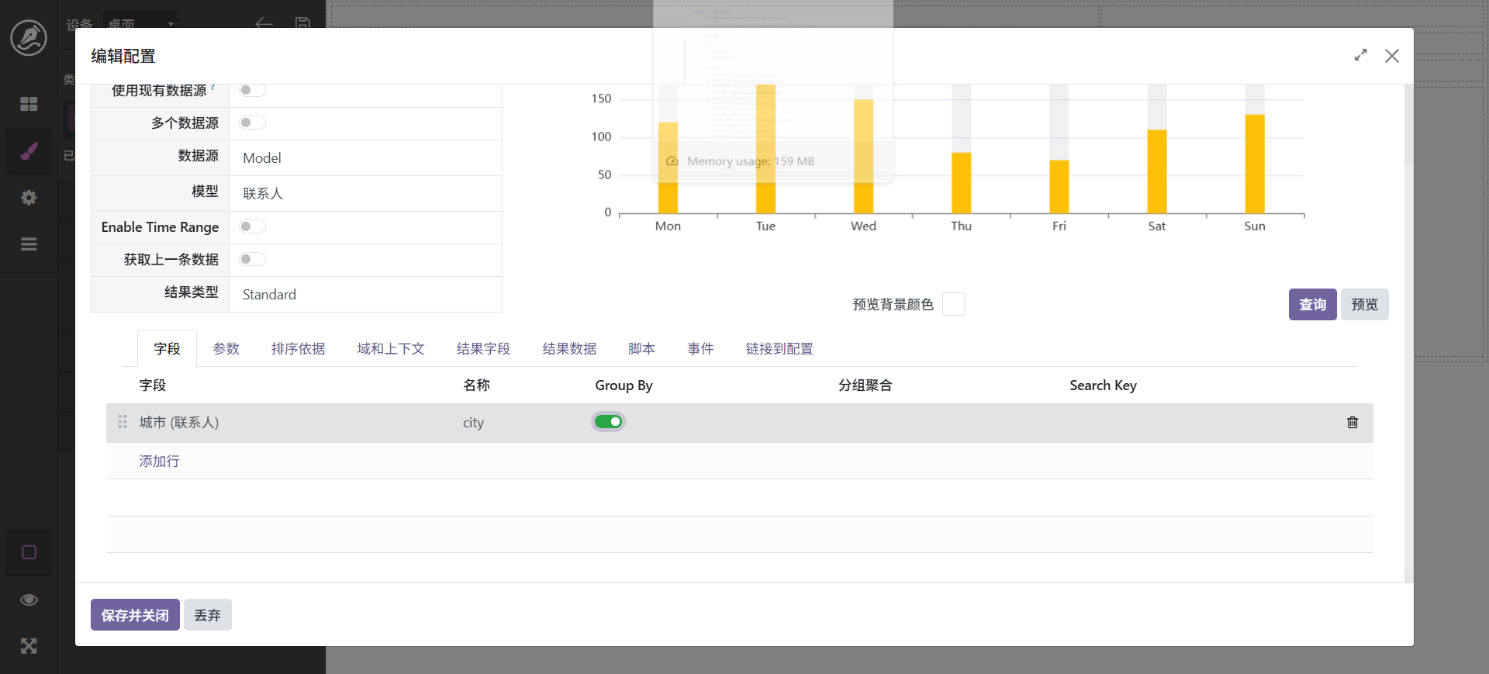This screenshot has width=1489, height=674.
Task: Open the 模型 联系人 selection field
Action: click(x=364, y=194)
